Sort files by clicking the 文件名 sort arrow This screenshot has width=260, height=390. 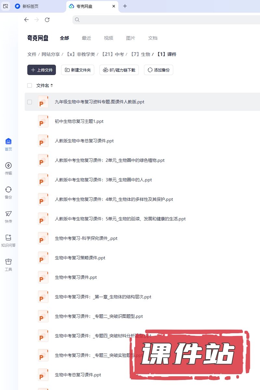click(52, 85)
